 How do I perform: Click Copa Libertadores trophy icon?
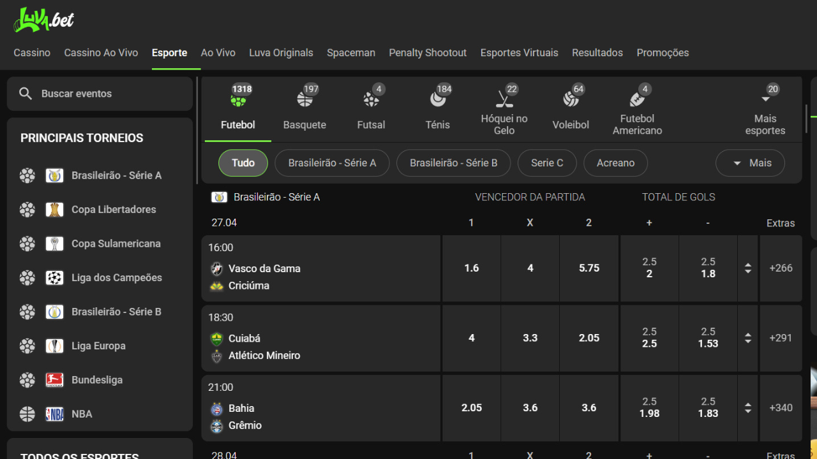(55, 209)
